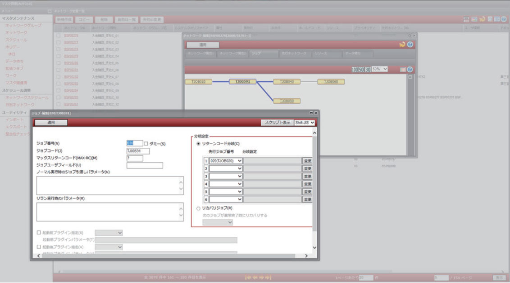Switch to the ジョブ tab in network edit window
510x283 pixels.
point(264,53)
